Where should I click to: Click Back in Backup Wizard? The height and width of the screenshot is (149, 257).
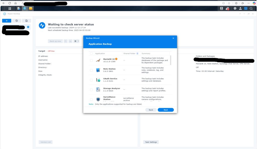(x=151, y=110)
